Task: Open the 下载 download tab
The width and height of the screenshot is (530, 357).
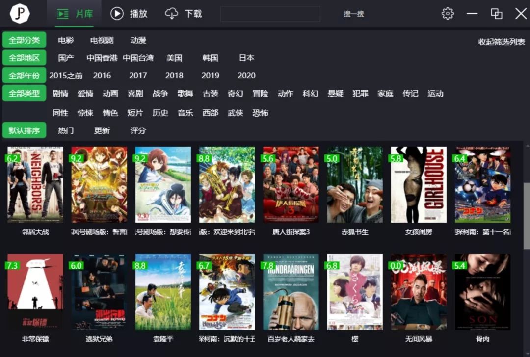Action: pyautogui.click(x=184, y=14)
